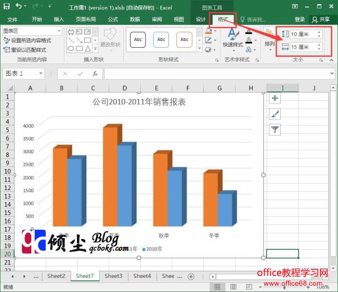Click the shape height field showing 10 厘米
The height and width of the screenshot is (292, 338).
[303, 34]
